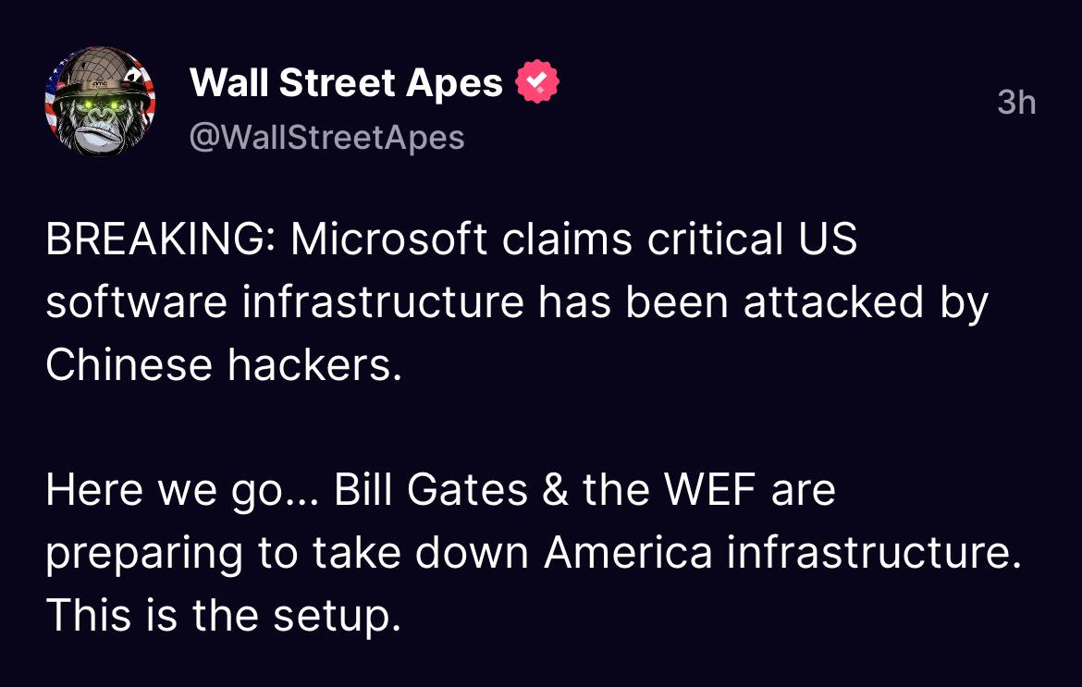Screen dimensions: 1082x687
Task: Click the word BREAKING: in the post
Action: point(161,239)
